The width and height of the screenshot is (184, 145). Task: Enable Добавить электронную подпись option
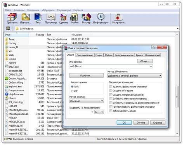point(111,99)
